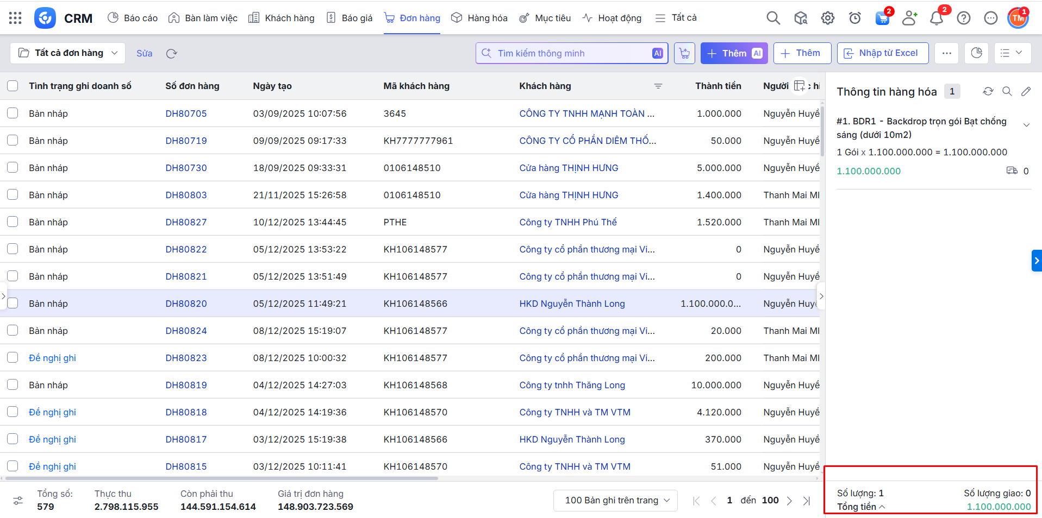Screen dimensions: 1042x518
Task: Collapse the BDR1 product item chevron
Action: pos(1026,125)
